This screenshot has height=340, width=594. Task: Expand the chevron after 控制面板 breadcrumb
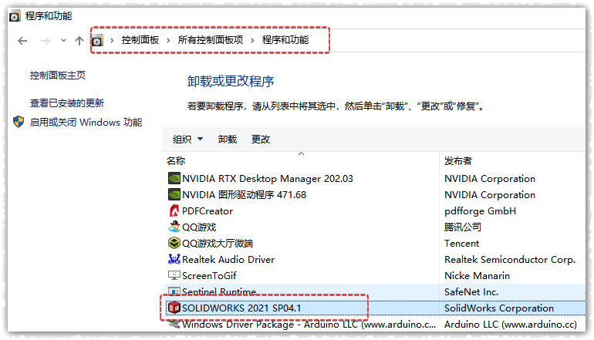tap(169, 40)
